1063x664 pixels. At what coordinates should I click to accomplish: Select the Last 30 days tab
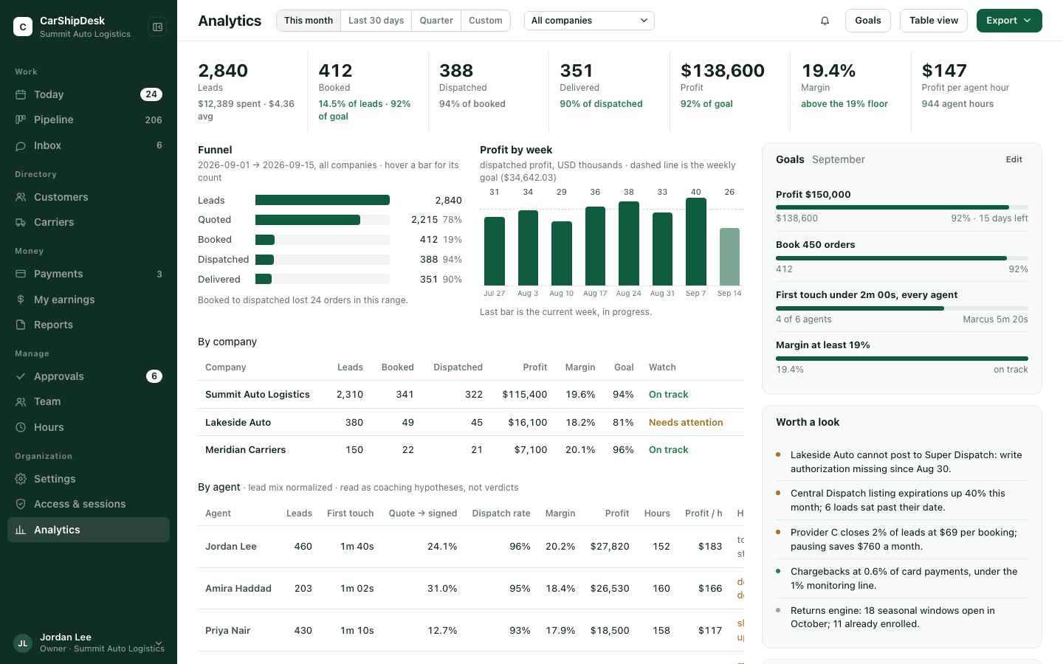tap(376, 21)
